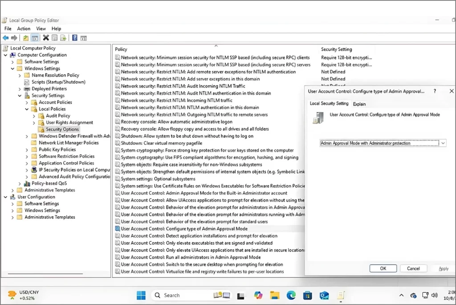
Task: Collapse Windows Settings under Computer Configuration
Action: pyautogui.click(x=12, y=69)
